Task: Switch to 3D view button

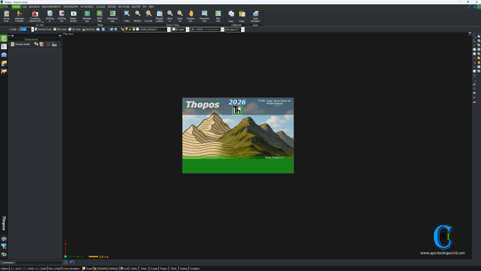Action: 75,30
